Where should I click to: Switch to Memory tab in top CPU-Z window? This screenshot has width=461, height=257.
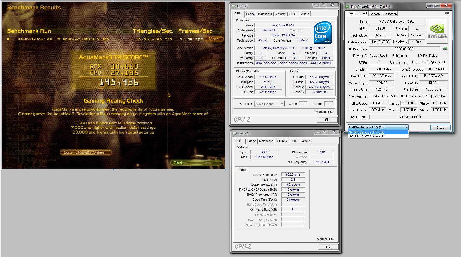coord(280,14)
